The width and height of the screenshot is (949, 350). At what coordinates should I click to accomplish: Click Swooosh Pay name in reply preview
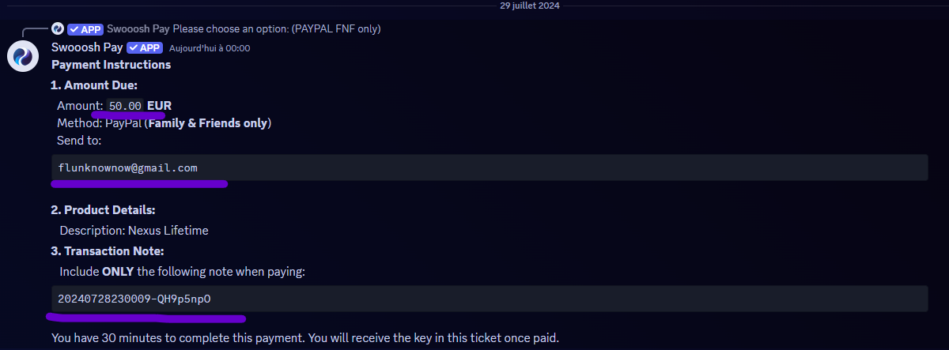coord(138,29)
